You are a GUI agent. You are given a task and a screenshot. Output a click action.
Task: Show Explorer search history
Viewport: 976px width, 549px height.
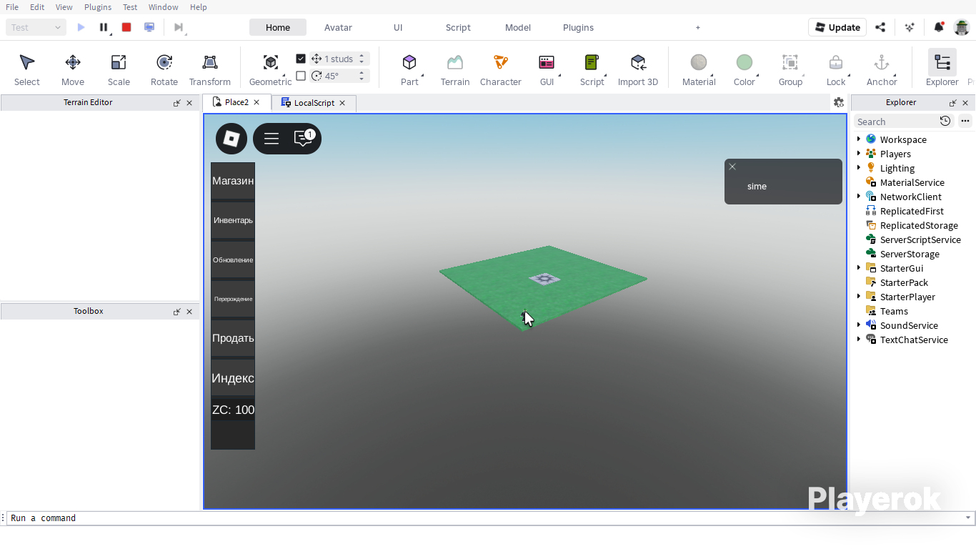click(x=945, y=121)
